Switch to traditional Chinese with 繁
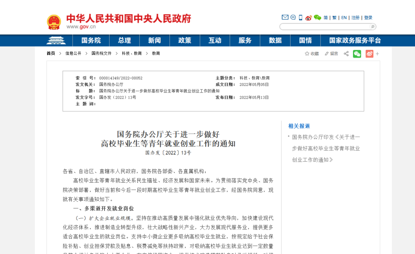The width and height of the screenshot is (415, 254). pyautogui.click(x=334, y=17)
